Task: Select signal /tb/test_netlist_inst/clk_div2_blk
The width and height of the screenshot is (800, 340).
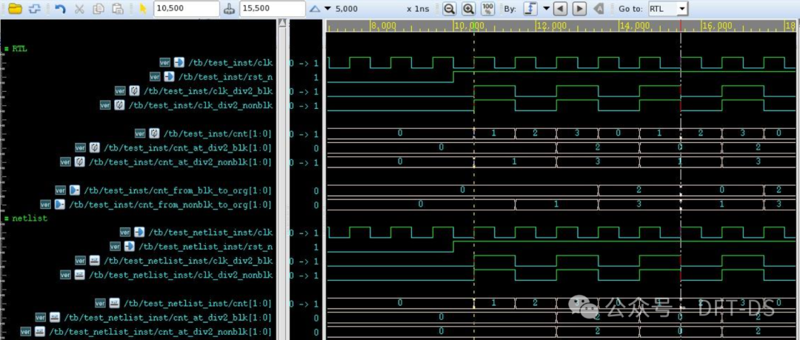Action: pos(188,261)
